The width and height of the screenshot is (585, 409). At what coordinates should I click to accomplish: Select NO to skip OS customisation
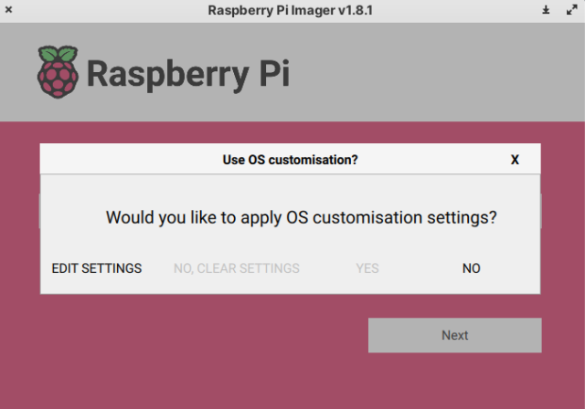click(472, 268)
